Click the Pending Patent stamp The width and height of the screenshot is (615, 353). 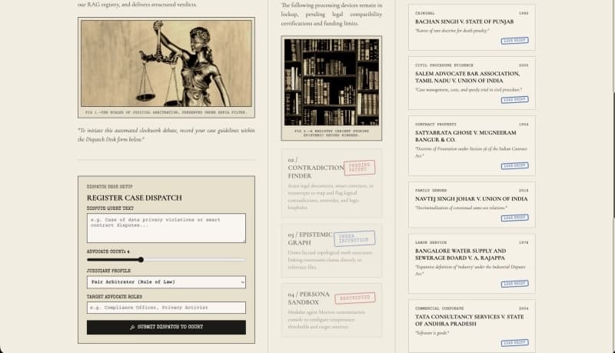[x=360, y=168]
